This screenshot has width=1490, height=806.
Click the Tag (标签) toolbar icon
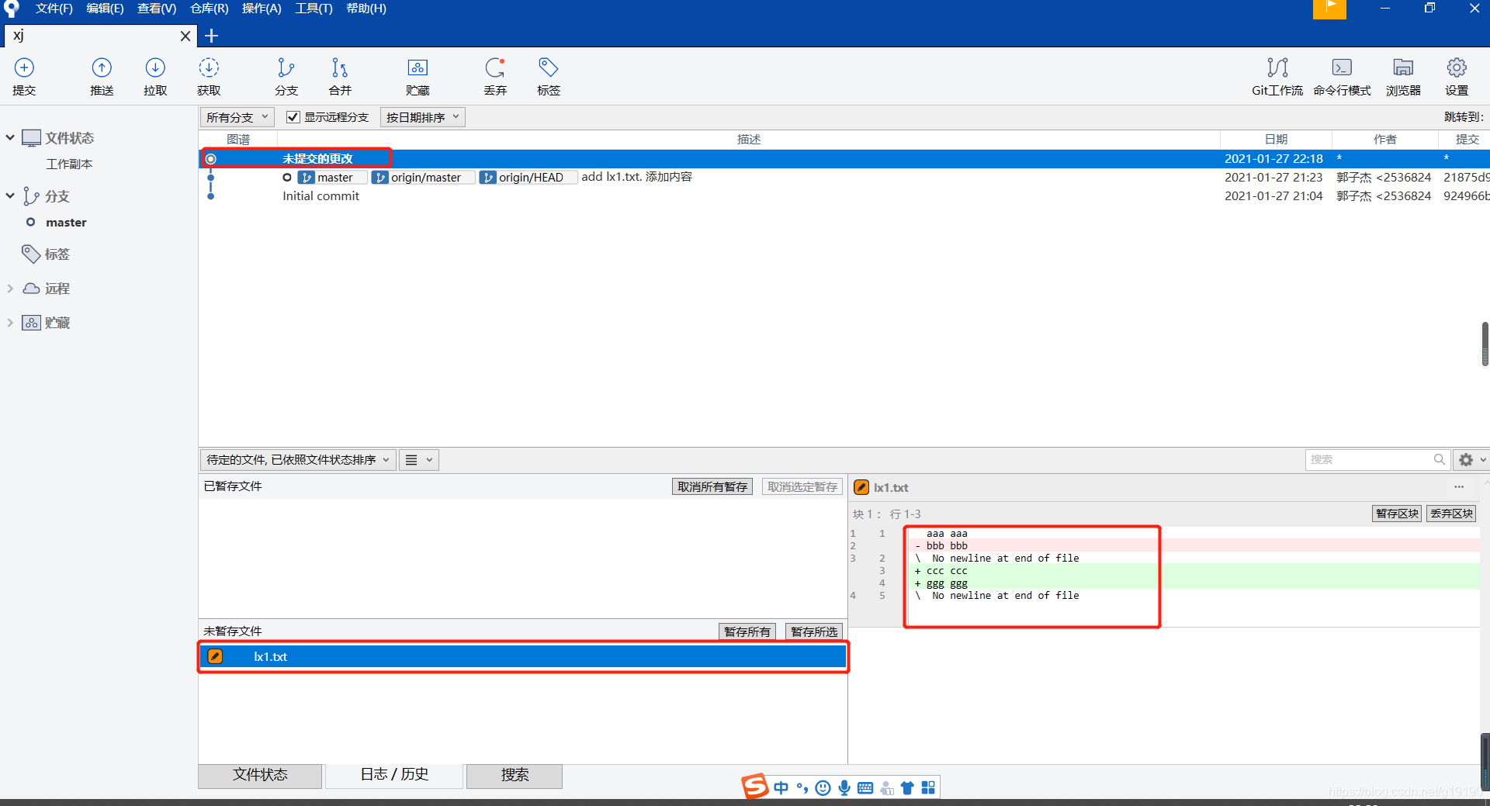(x=549, y=76)
